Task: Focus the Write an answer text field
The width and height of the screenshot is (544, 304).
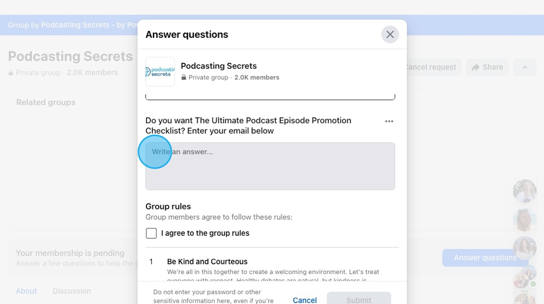Action: 270,166
